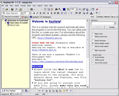Justify the paragraph text
119x96 pixels.
click(x=58, y=13)
